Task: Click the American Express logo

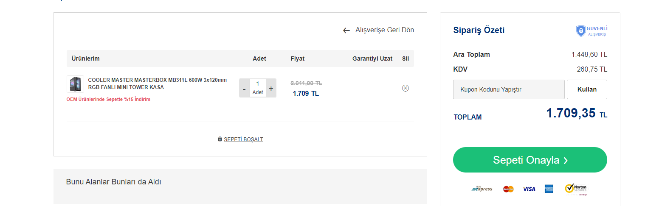Action: (549, 189)
